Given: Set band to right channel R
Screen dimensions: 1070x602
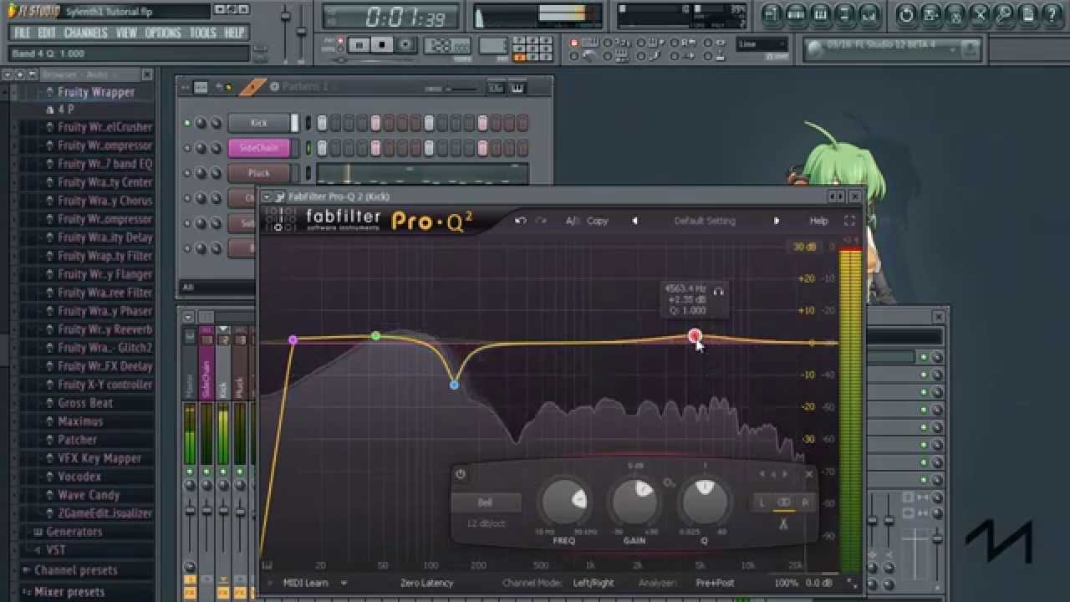Looking at the screenshot, I should pyautogui.click(x=805, y=503).
